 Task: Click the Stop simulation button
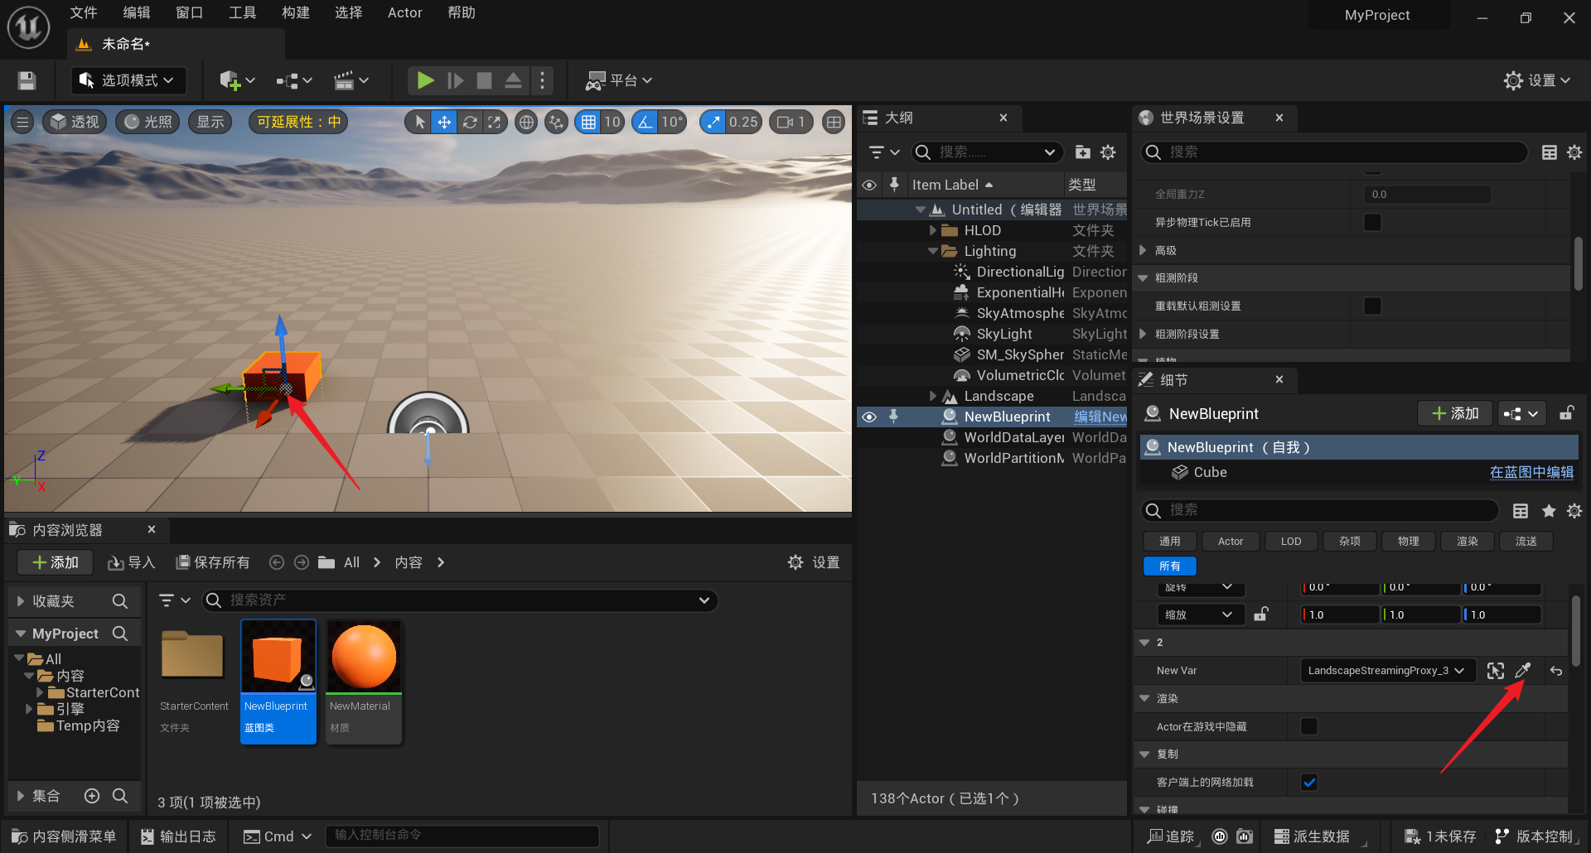(484, 80)
